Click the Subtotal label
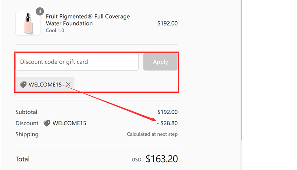Screen dimensions: 297x170 pyautogui.click(x=26, y=112)
